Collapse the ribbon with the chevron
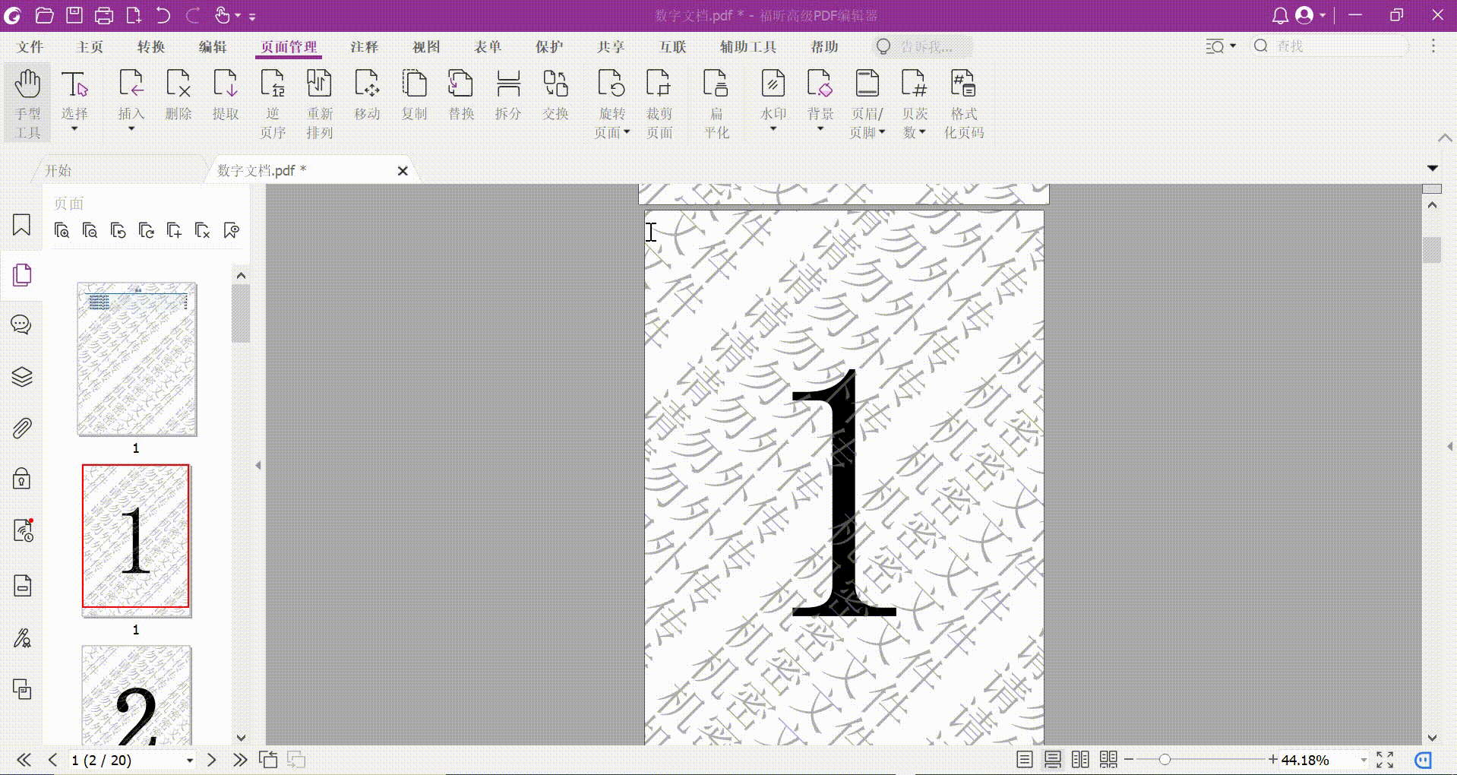1457x775 pixels. pos(1445,138)
